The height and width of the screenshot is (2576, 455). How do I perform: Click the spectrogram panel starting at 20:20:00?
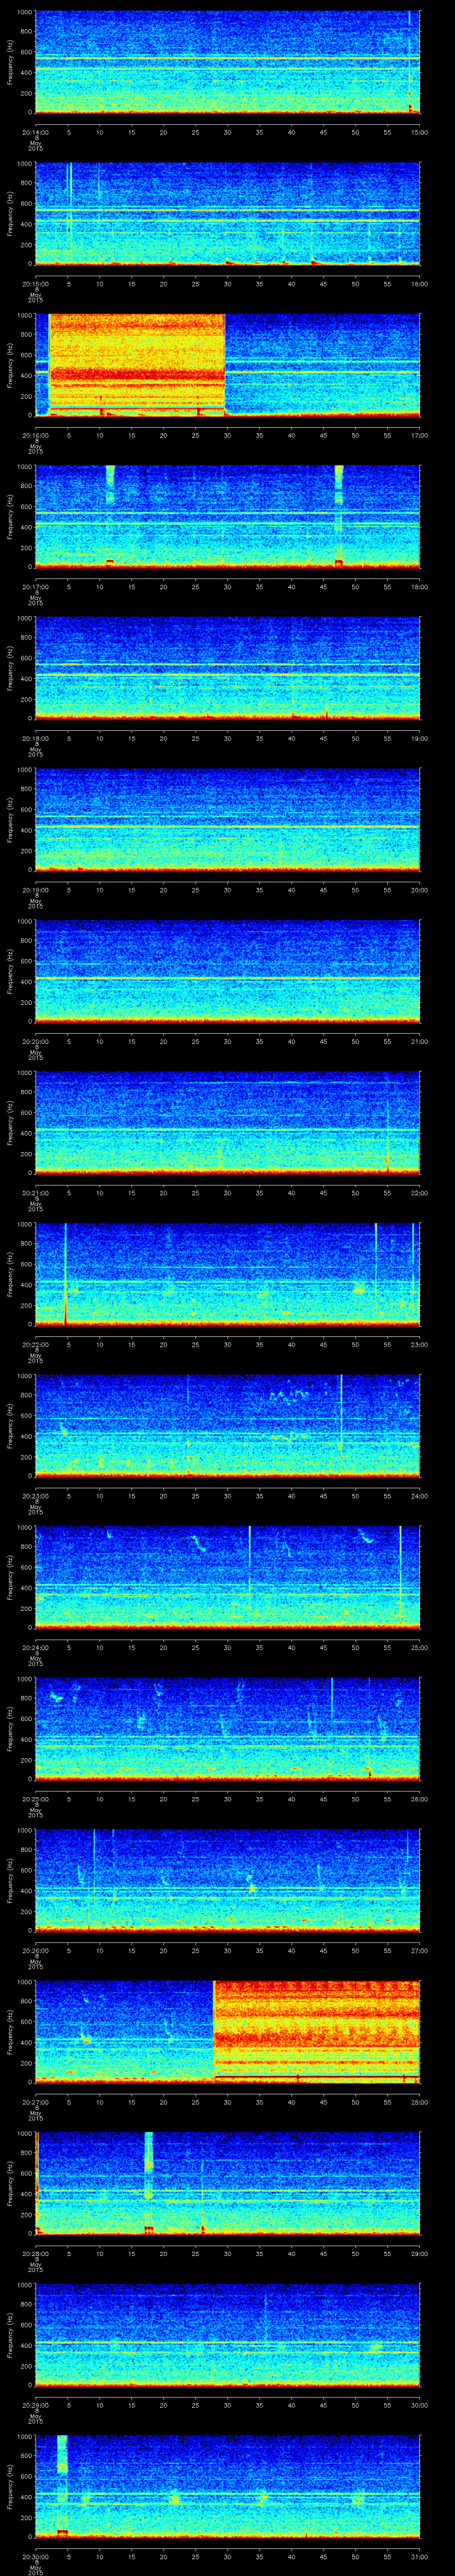(228, 972)
